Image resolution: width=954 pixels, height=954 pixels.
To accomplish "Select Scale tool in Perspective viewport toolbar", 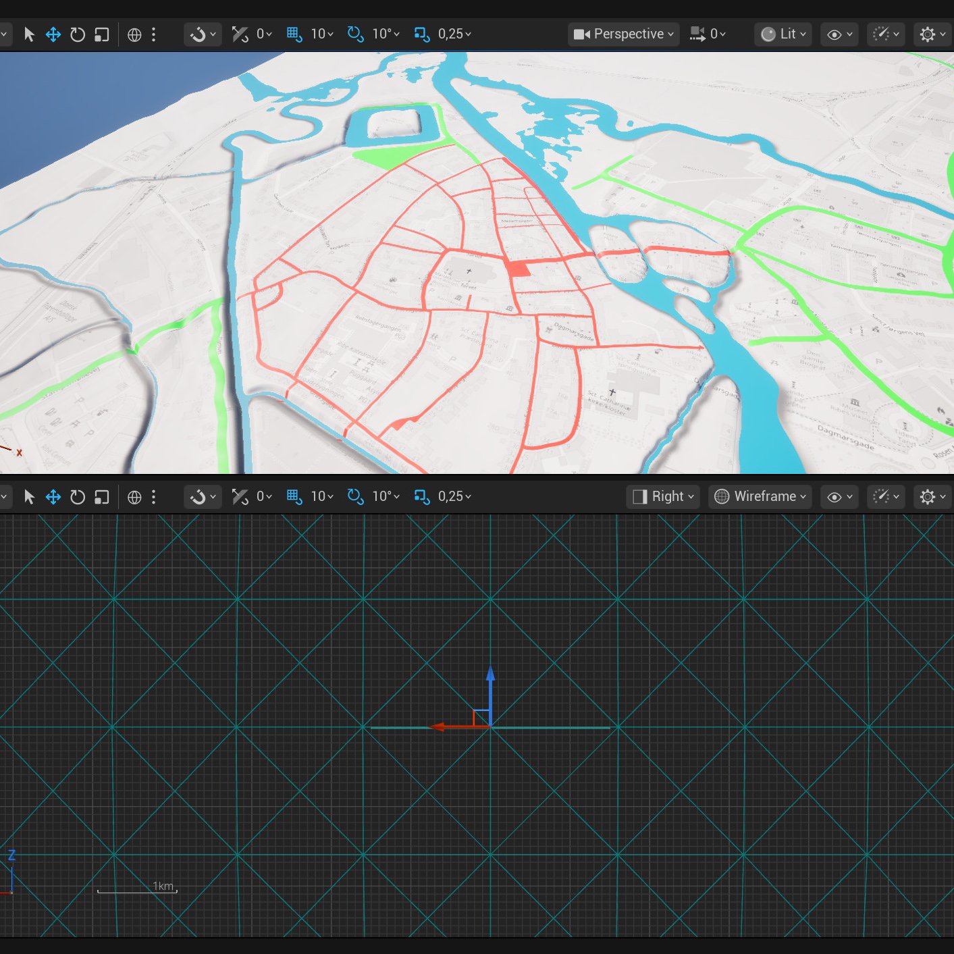I will click(x=102, y=34).
